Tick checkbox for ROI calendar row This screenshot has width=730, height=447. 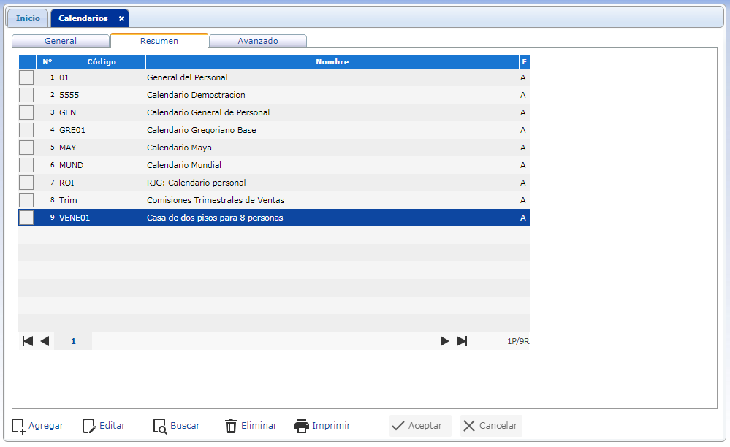pyautogui.click(x=26, y=183)
